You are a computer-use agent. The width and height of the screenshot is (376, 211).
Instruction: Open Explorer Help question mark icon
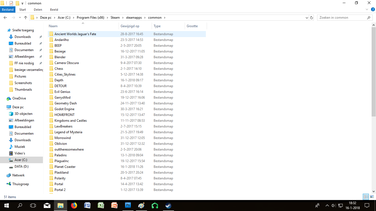click(373, 10)
